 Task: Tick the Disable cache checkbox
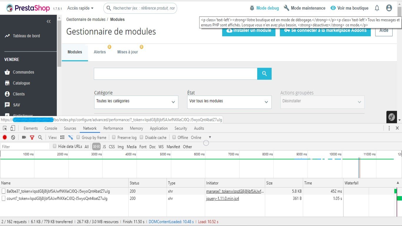tap(142, 137)
